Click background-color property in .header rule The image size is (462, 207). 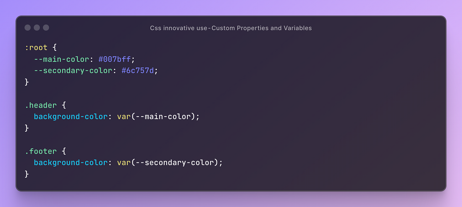(x=71, y=117)
